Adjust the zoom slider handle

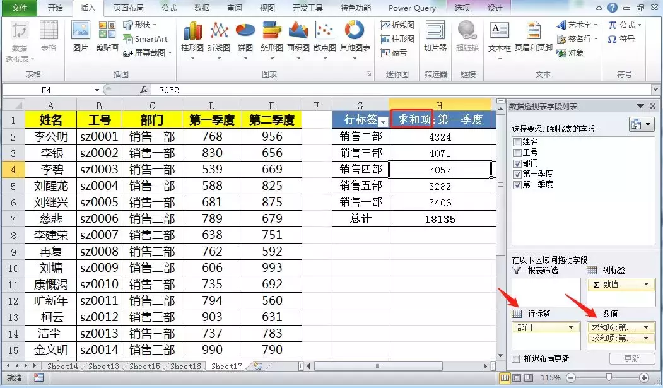click(609, 377)
